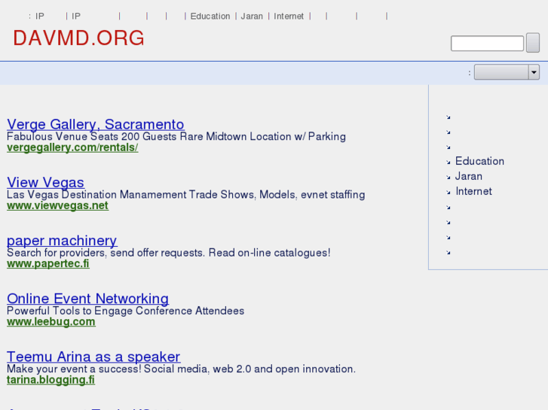Follow the www.papertec.fi link
Screen dimensions: 548x410
[48, 263]
